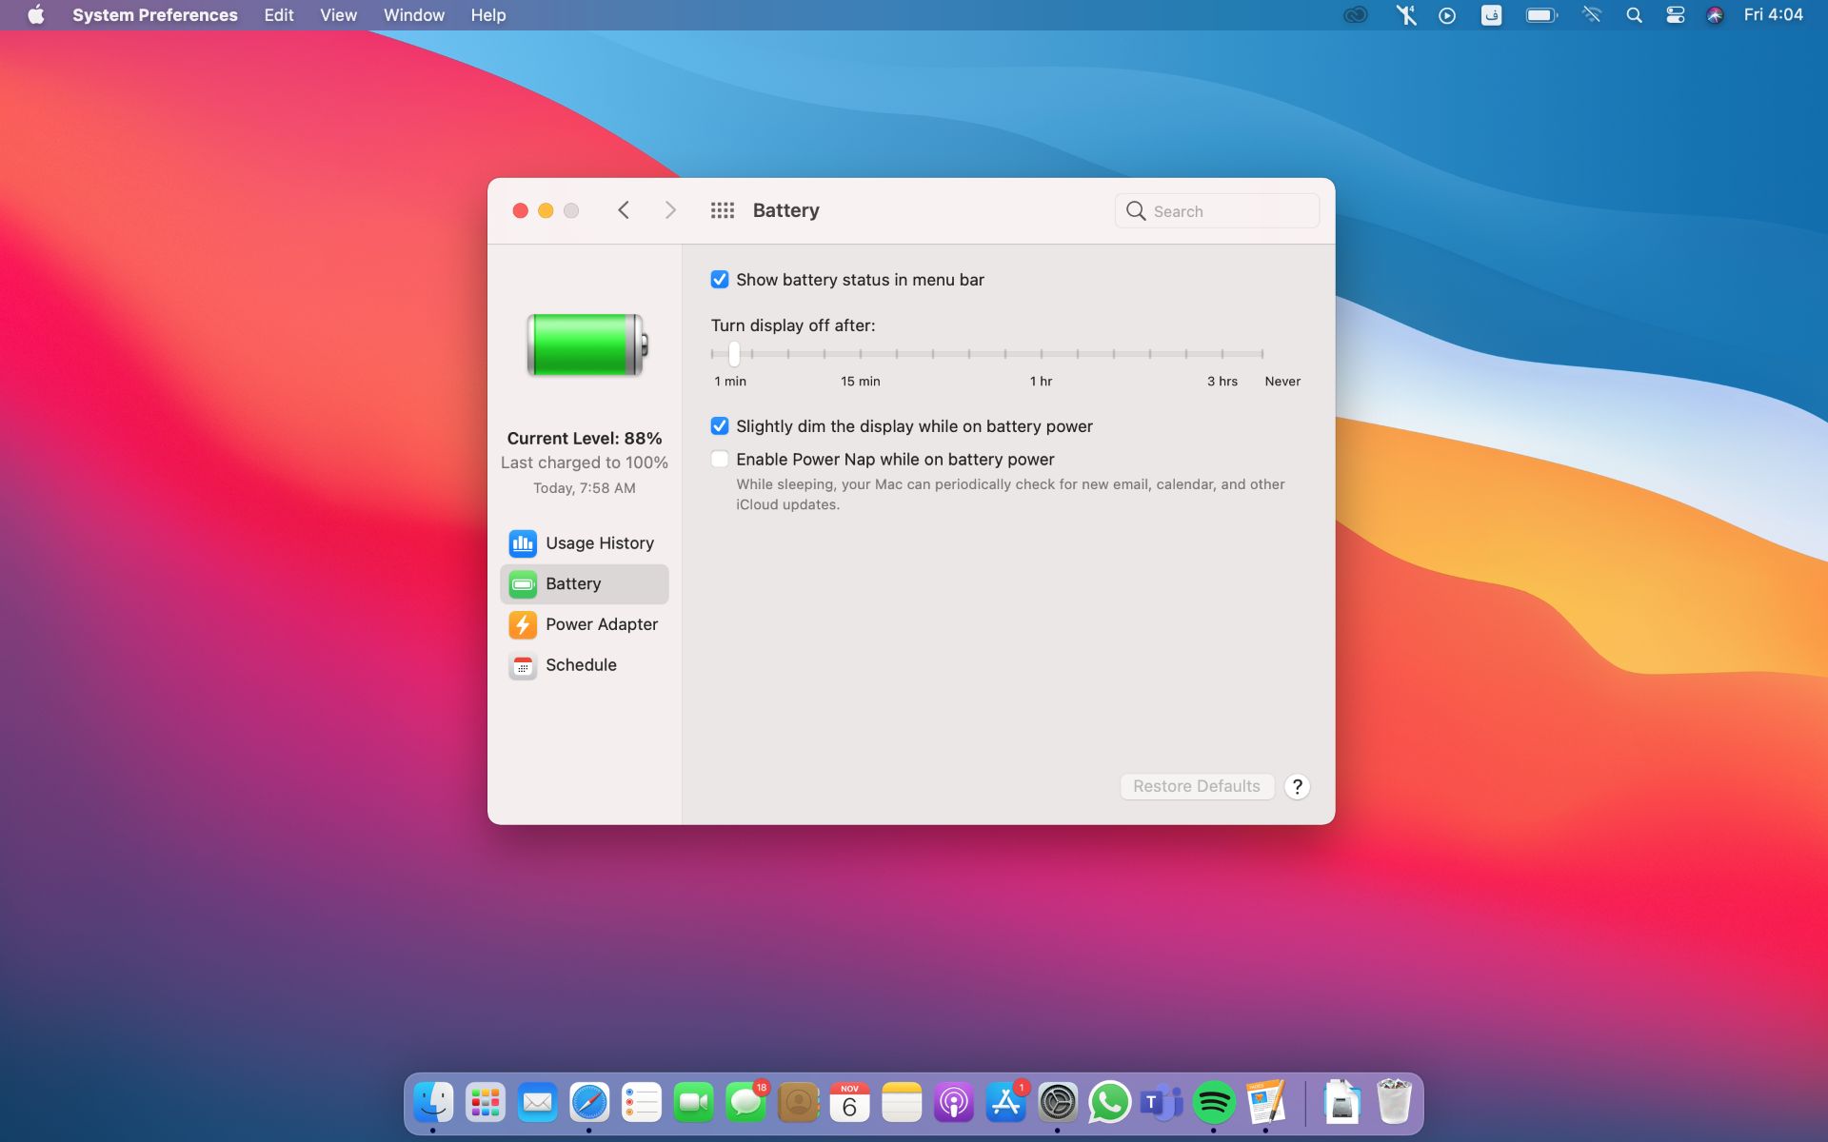Click battery status icon in menu bar
The image size is (1828, 1142).
[1540, 15]
